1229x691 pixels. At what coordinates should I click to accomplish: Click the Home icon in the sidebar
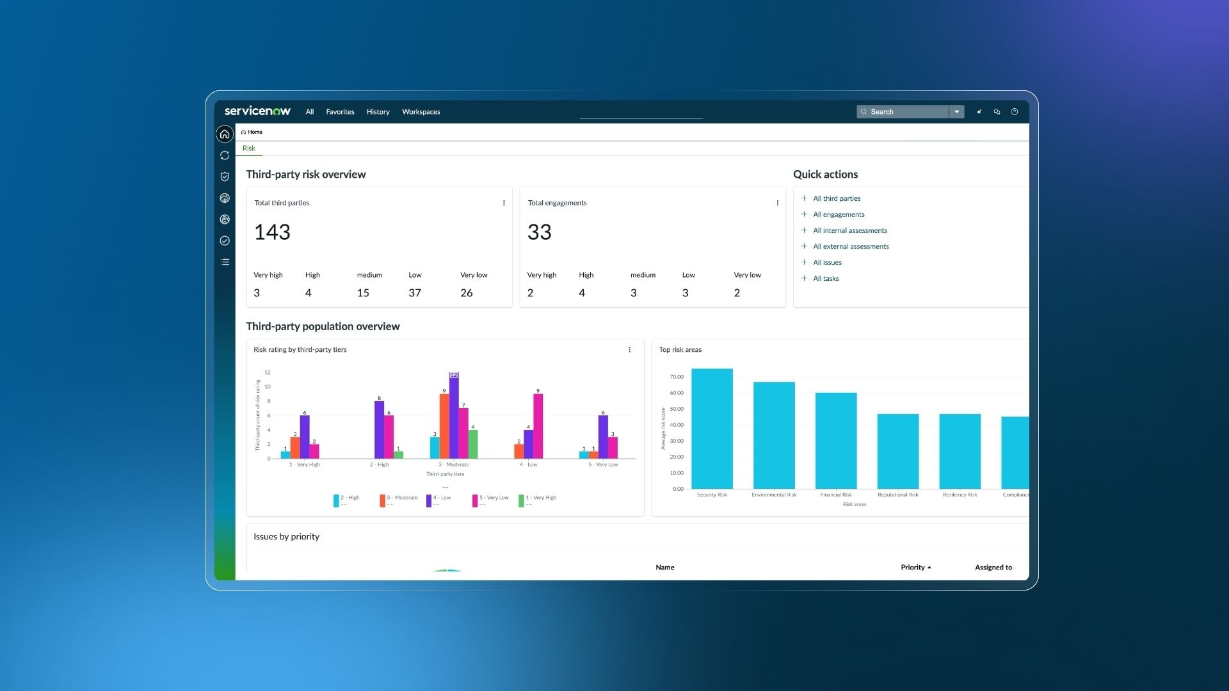(225, 134)
